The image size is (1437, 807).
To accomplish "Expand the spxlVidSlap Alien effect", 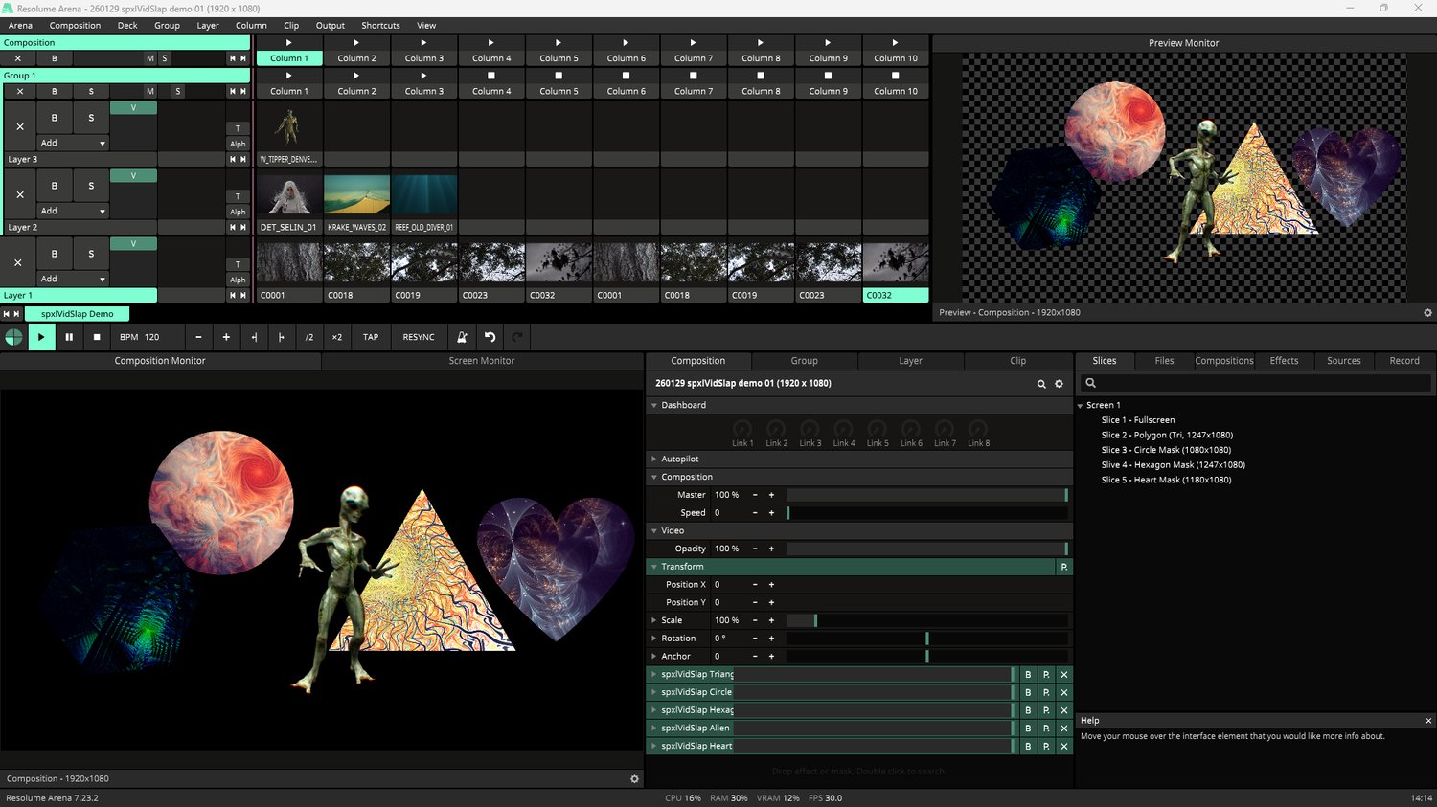I will coord(654,729).
